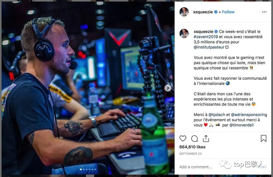Save the post with the bookmark icon
This screenshot has width=273, height=177.
(263, 138)
